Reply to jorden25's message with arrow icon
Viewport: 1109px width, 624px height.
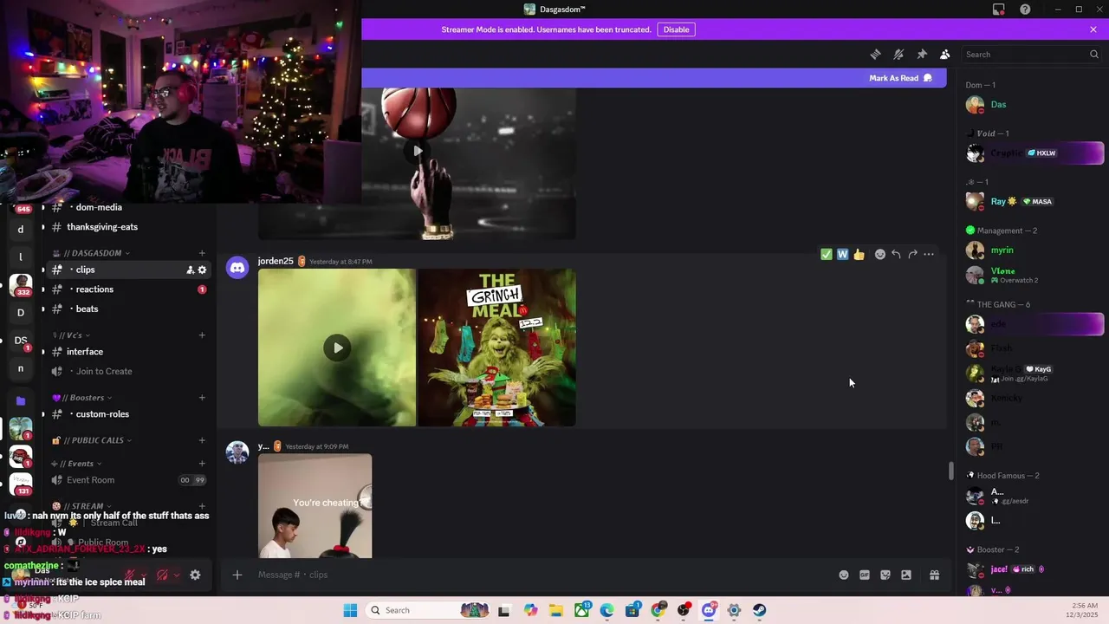[x=896, y=254]
